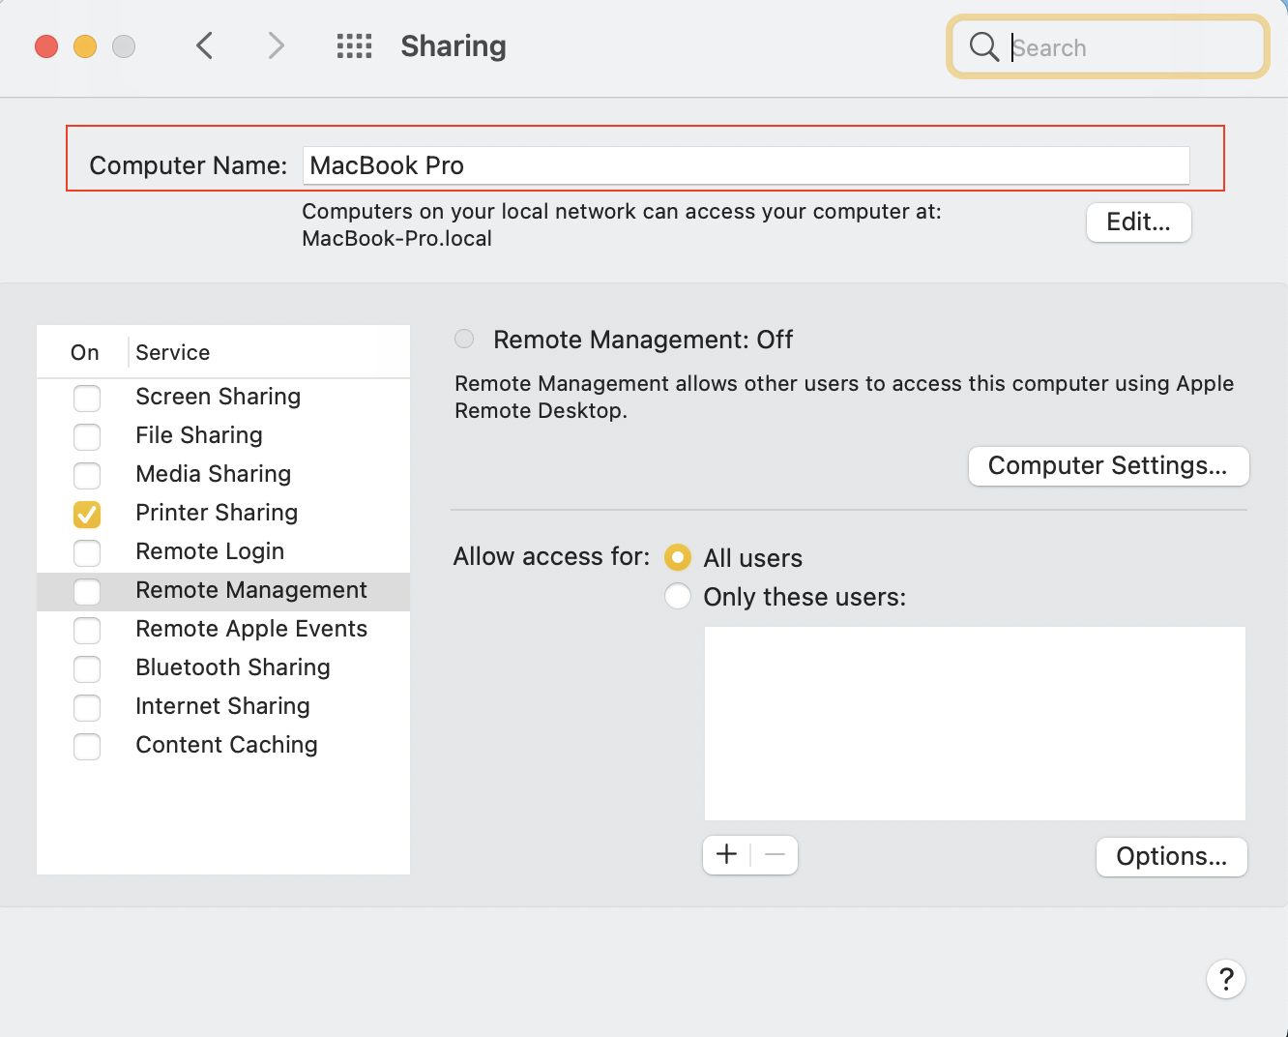Open Computer Settings... dialog
Viewport: 1288px width, 1037px height.
[1108, 466]
